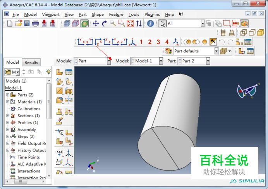Expand the Steps (2) tree node
Screen dimensions: 268x189
[x=8, y=137]
